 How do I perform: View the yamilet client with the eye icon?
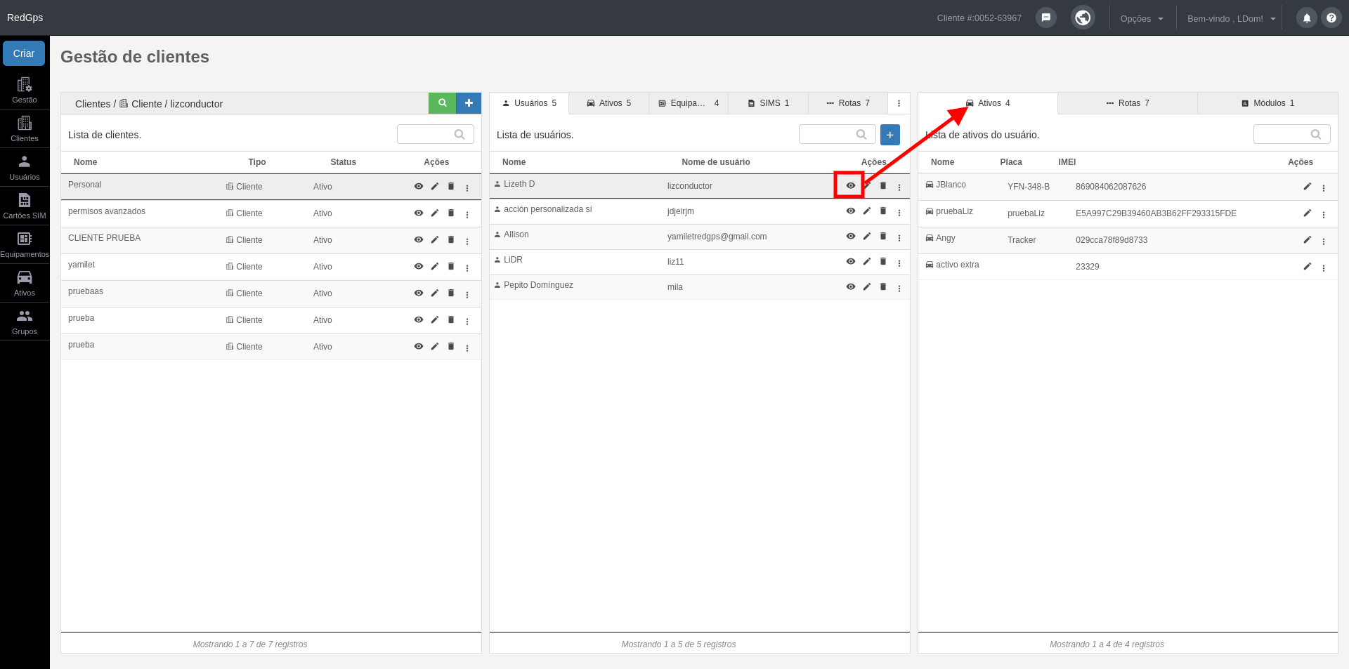click(x=419, y=266)
